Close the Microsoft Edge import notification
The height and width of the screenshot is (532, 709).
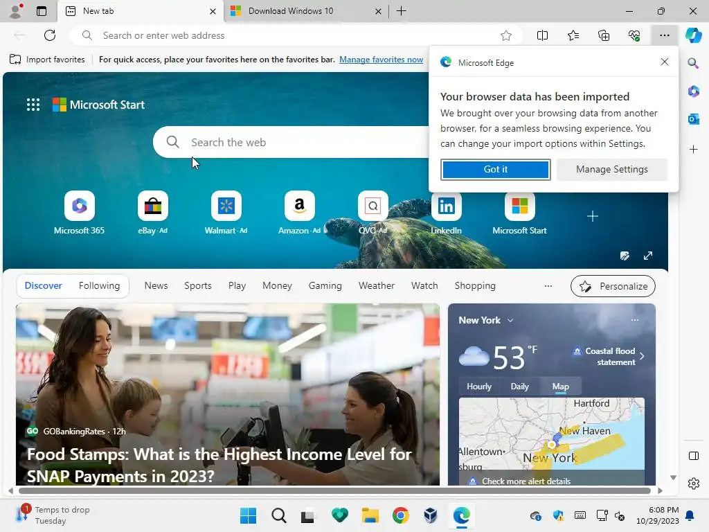pos(664,62)
